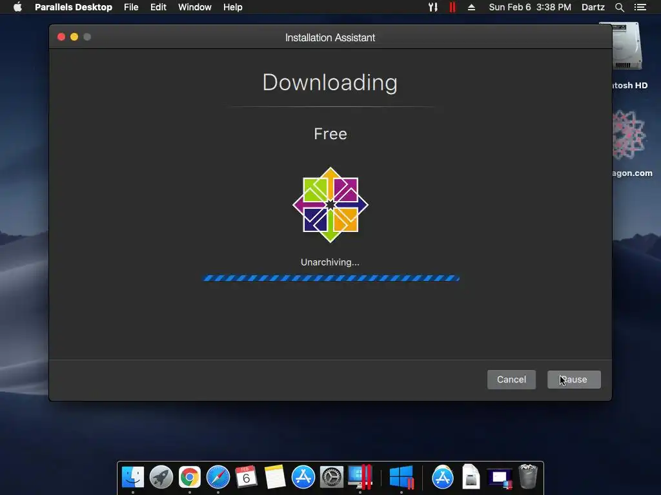
Task: Open Notes app in Dock
Action: [x=274, y=477]
